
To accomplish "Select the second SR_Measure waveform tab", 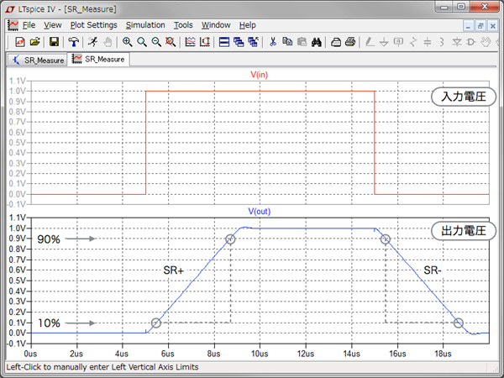I will coord(98,60).
